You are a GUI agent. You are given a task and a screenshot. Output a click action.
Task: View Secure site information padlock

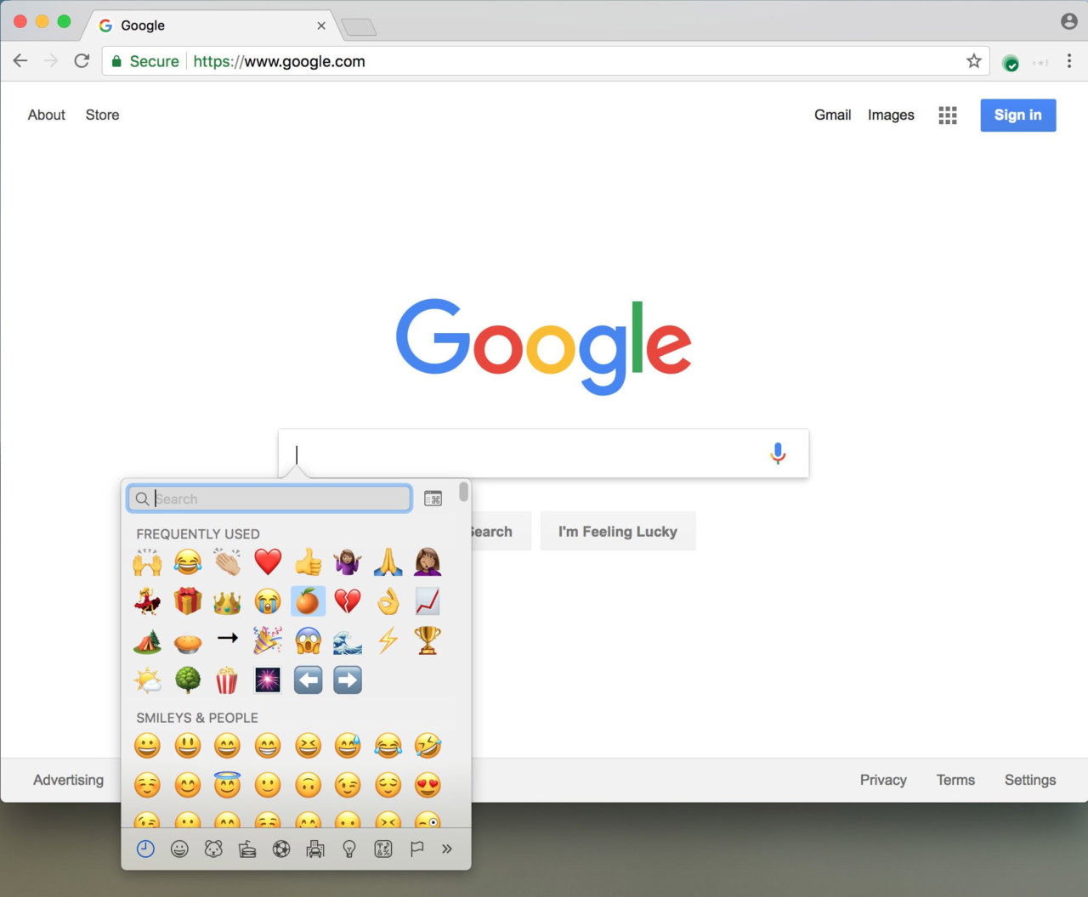tap(117, 61)
